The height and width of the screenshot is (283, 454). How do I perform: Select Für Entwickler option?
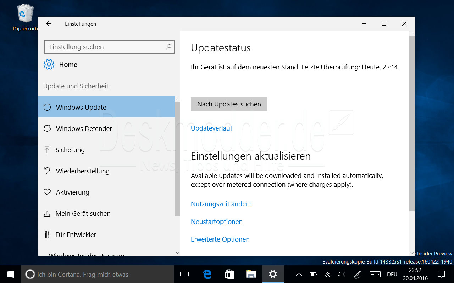coord(76,235)
